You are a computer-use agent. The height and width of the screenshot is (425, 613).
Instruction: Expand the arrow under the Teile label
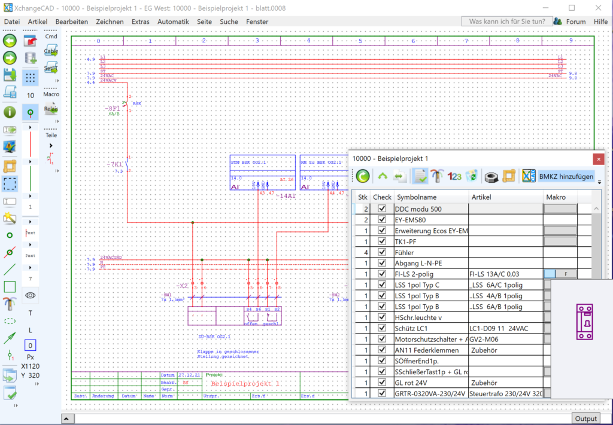click(x=51, y=145)
